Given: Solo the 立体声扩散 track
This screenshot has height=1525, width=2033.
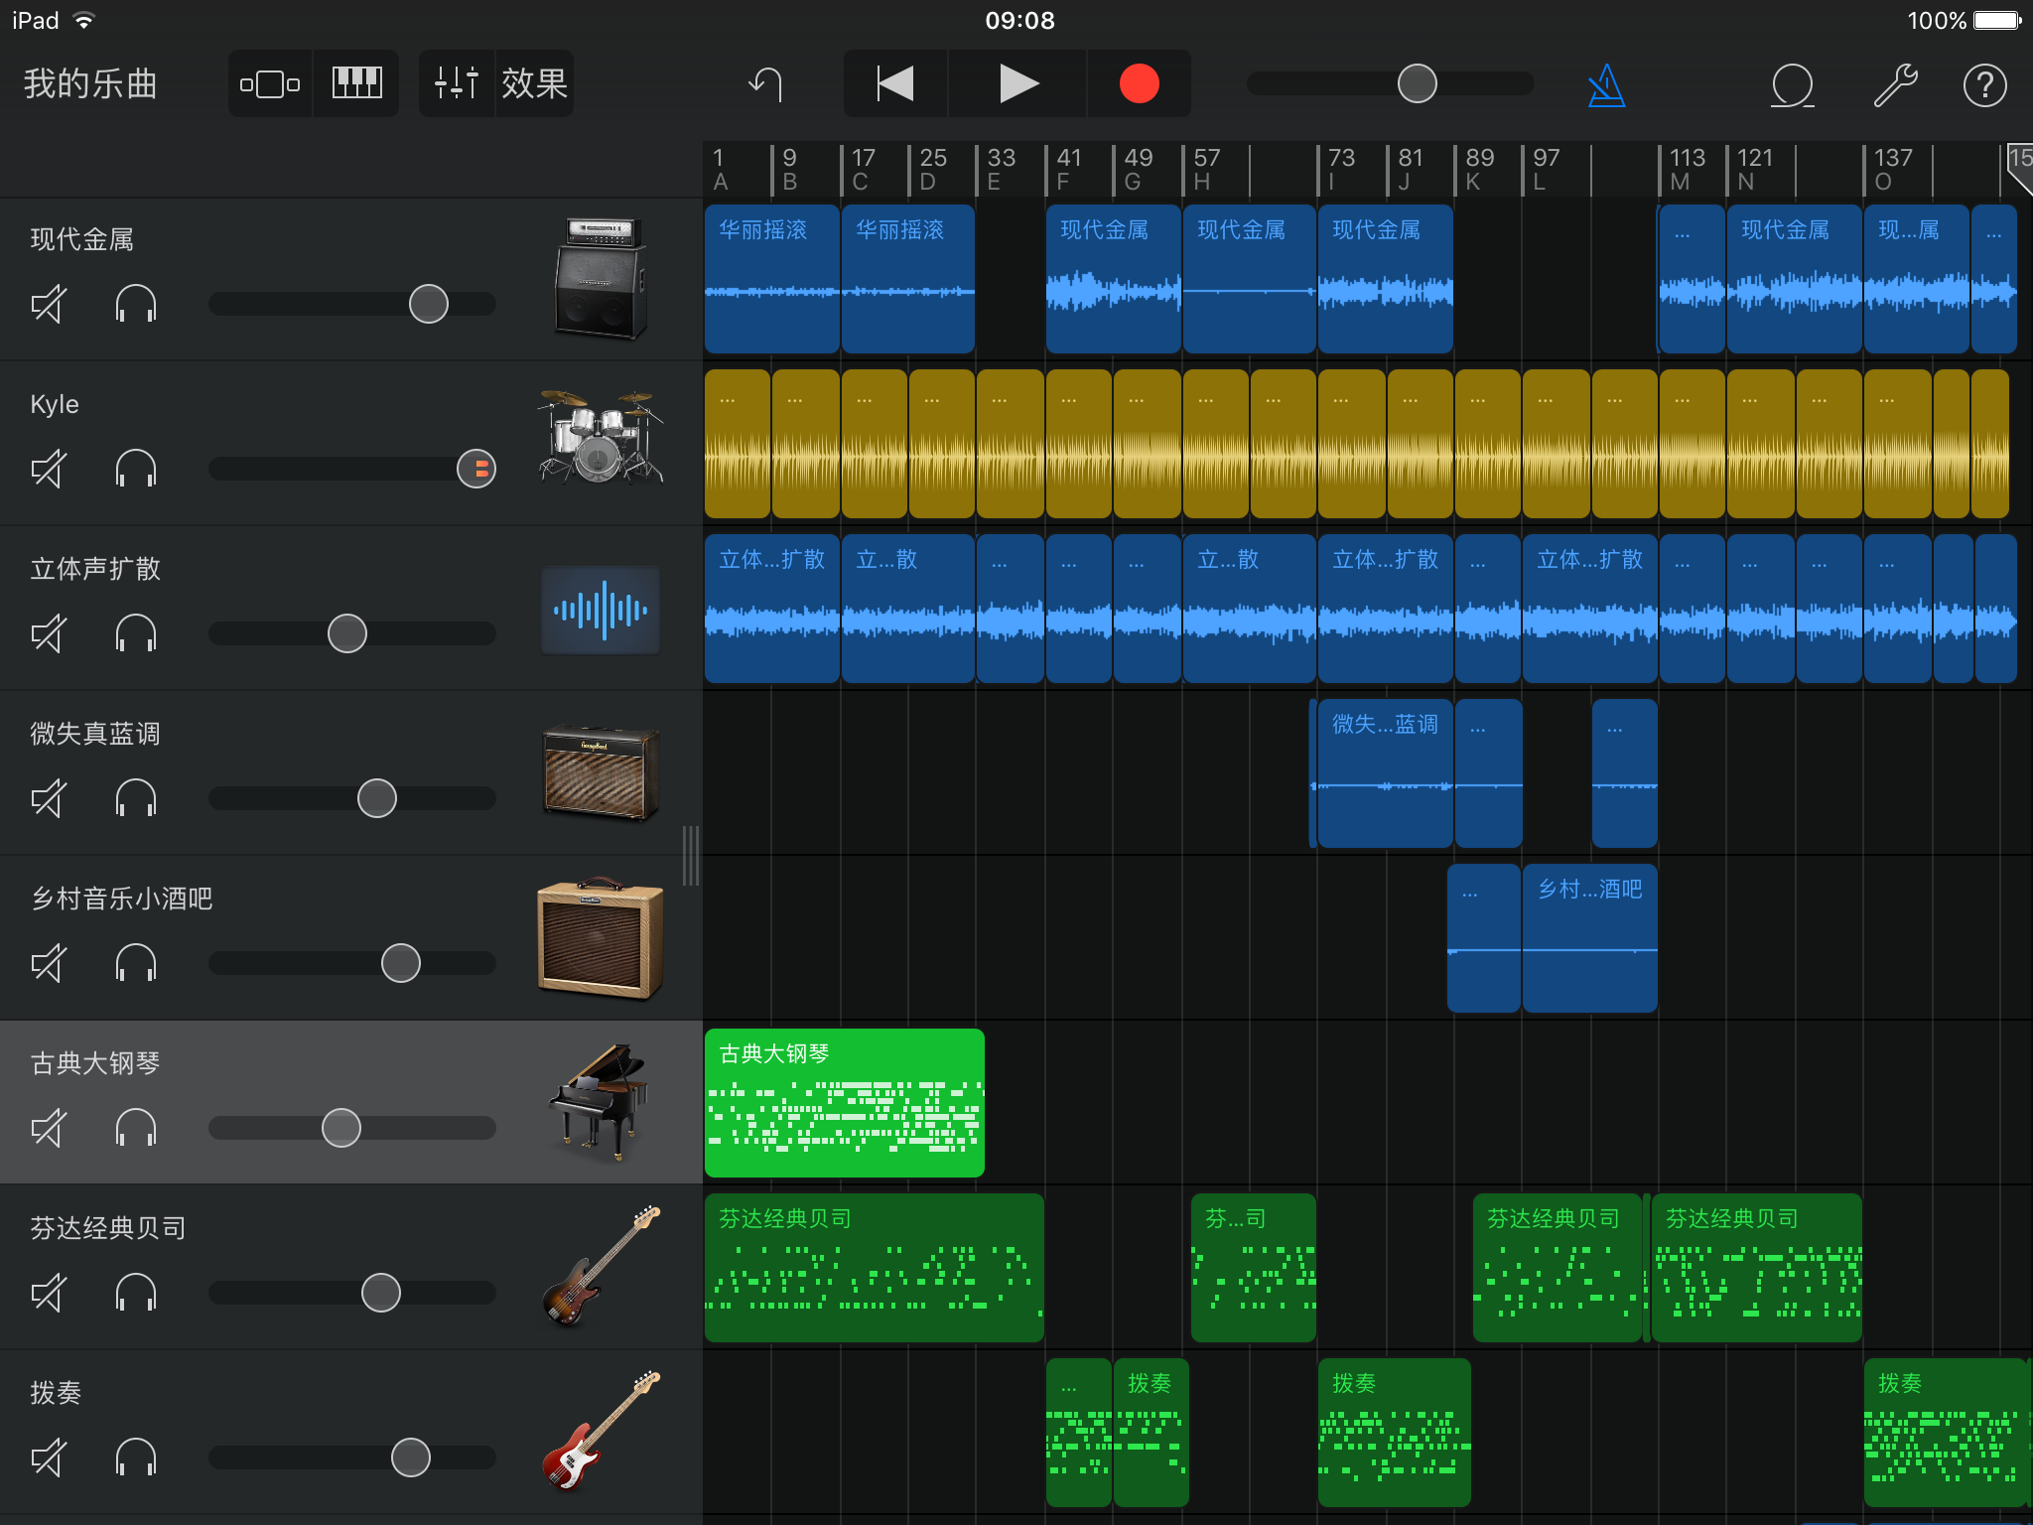Looking at the screenshot, I should [136, 633].
